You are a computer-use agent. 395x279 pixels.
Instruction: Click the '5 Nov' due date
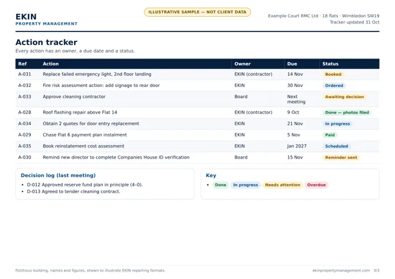[294, 135]
